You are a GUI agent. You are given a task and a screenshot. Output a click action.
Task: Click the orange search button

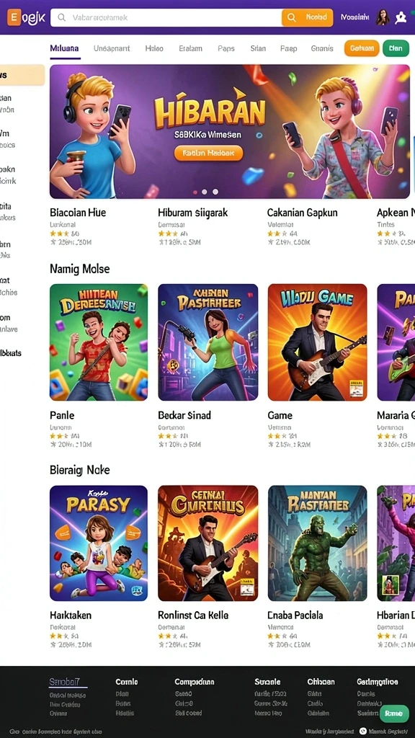(307, 17)
